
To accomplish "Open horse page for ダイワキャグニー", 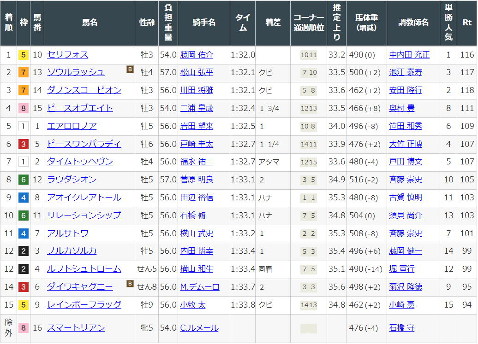I will [x=80, y=287].
